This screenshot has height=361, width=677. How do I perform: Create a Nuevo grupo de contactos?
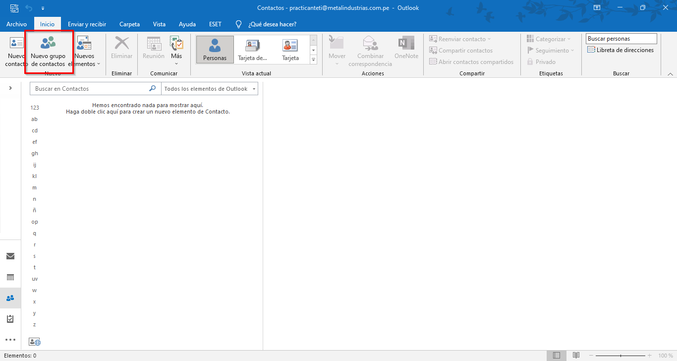click(48, 52)
